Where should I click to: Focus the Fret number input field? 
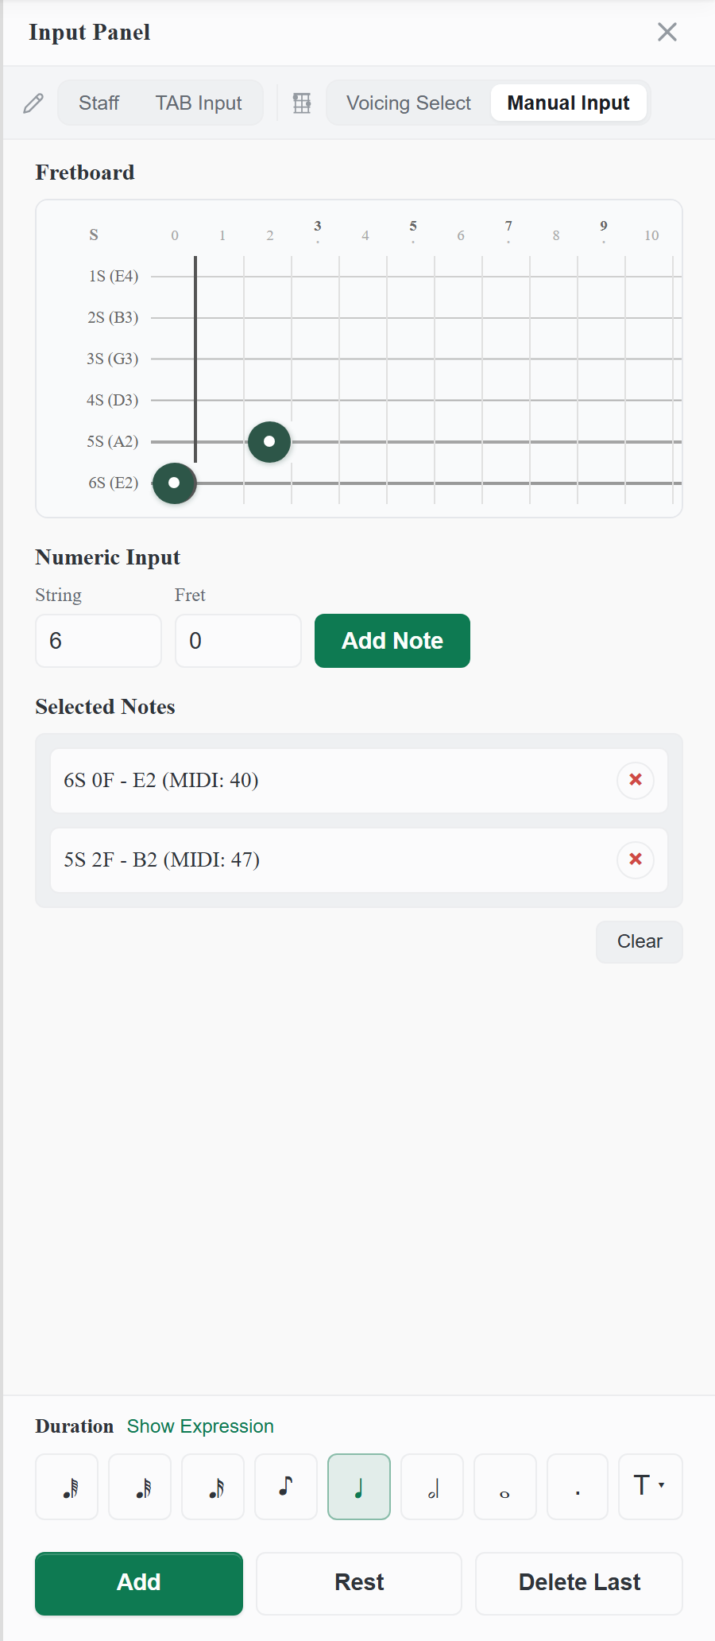238,641
